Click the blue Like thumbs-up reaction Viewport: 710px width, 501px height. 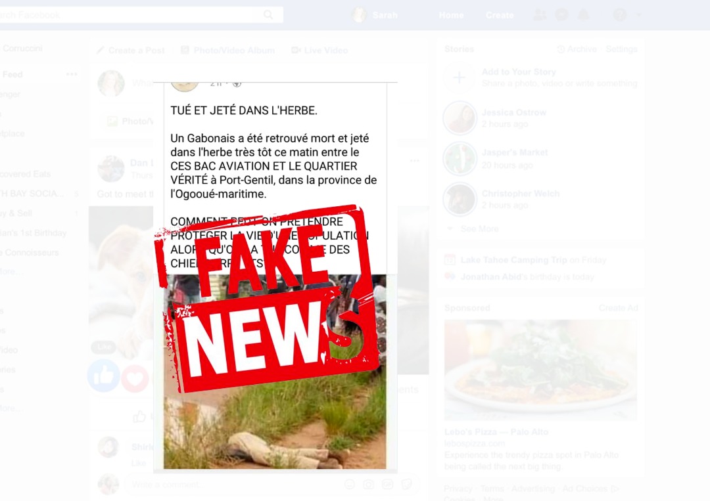pyautogui.click(x=104, y=376)
